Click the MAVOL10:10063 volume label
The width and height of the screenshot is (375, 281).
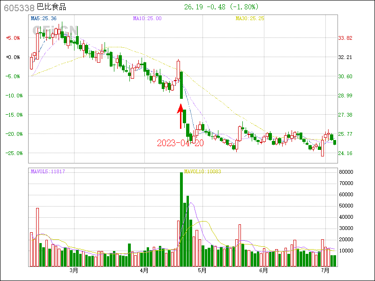point(202,171)
